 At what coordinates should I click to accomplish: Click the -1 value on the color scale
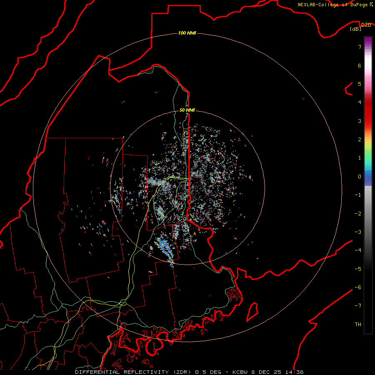click(358, 195)
